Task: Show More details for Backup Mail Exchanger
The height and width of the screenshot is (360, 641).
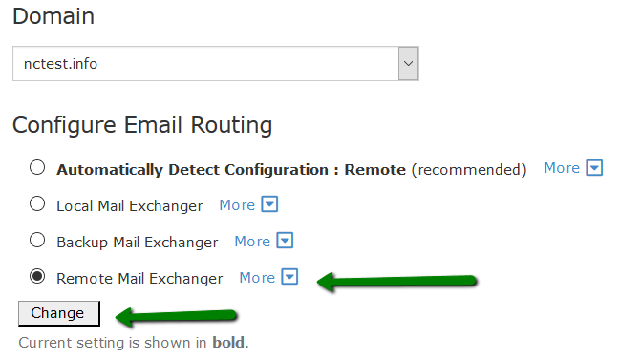Action: point(252,241)
